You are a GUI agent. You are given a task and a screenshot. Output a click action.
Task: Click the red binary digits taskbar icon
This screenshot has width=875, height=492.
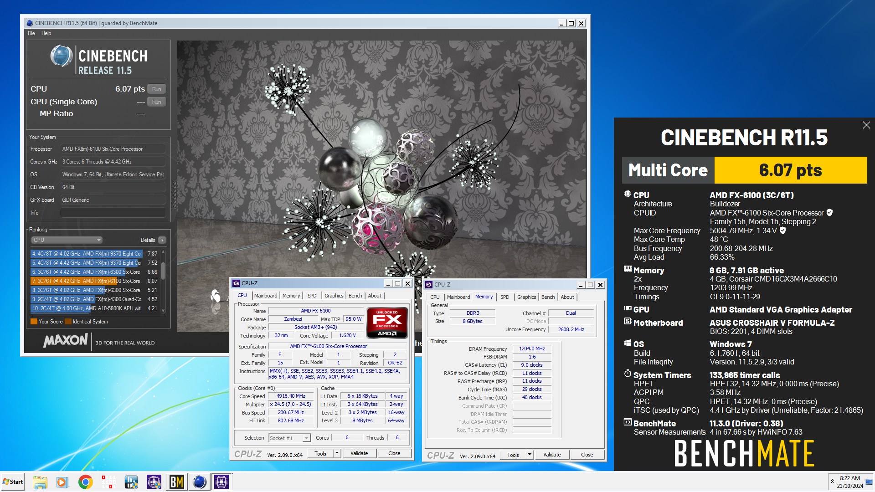108,482
